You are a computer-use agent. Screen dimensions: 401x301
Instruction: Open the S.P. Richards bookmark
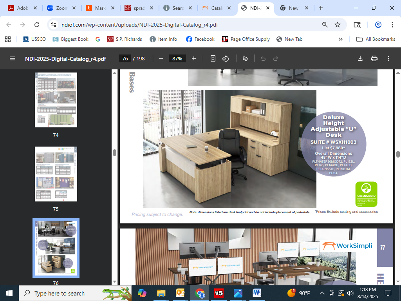pyautogui.click(x=124, y=39)
